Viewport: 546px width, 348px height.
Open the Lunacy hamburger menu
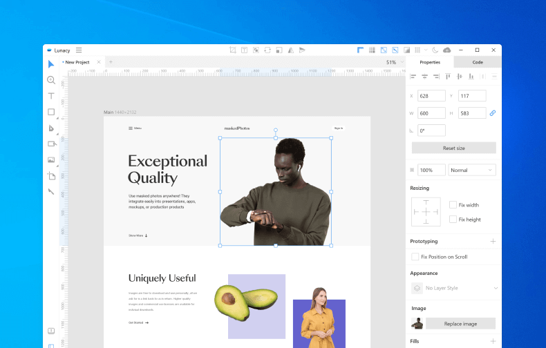79,50
